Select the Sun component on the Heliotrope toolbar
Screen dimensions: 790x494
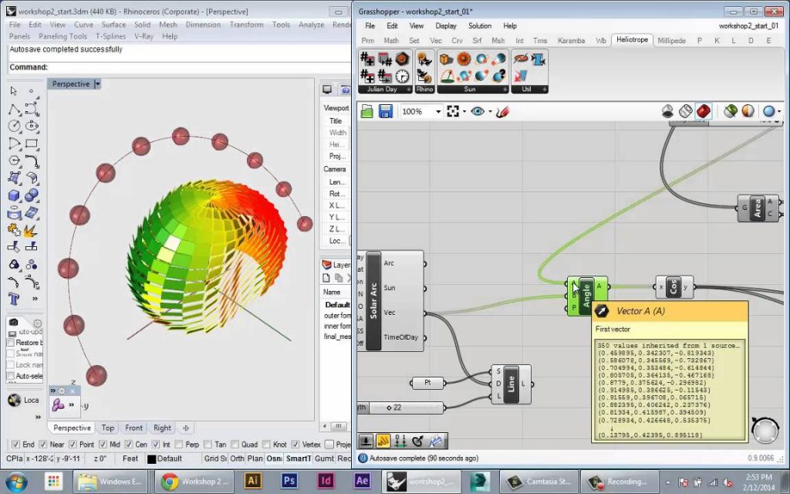pyautogui.click(x=461, y=59)
